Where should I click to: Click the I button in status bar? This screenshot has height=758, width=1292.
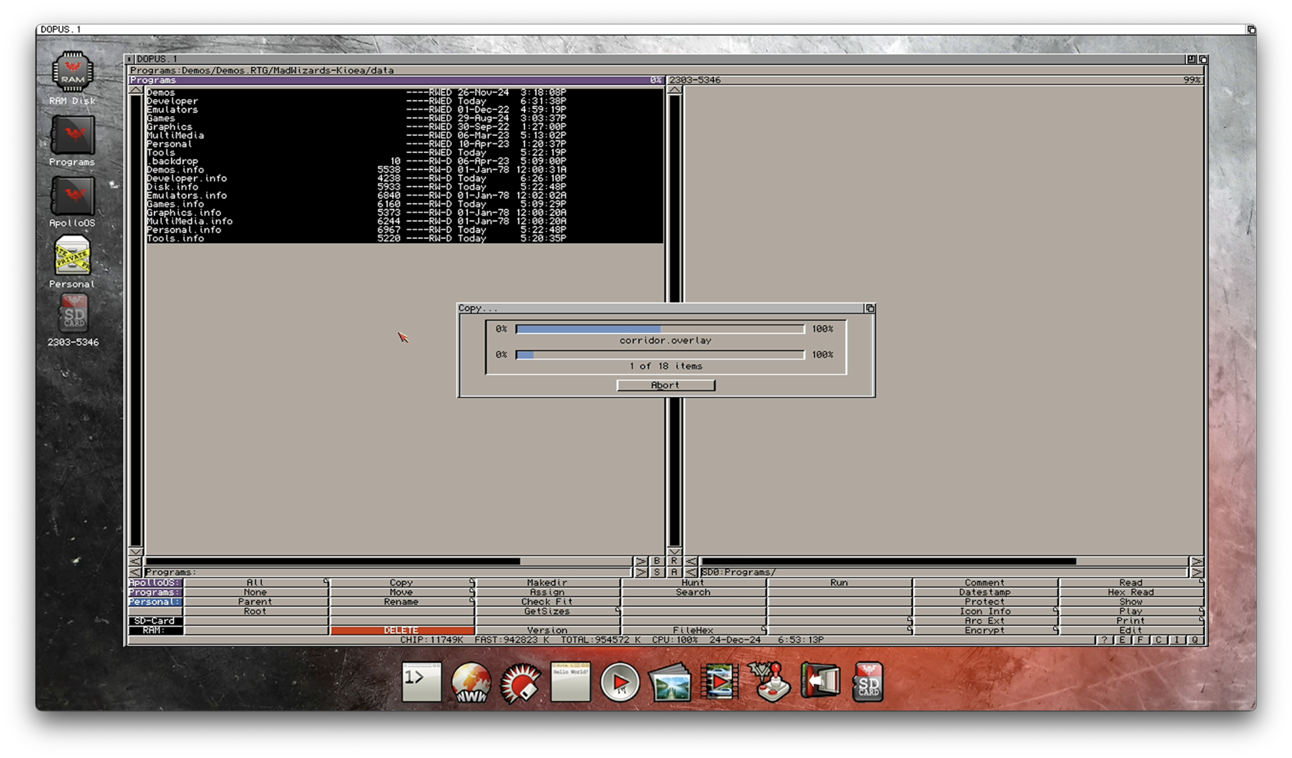(1177, 640)
